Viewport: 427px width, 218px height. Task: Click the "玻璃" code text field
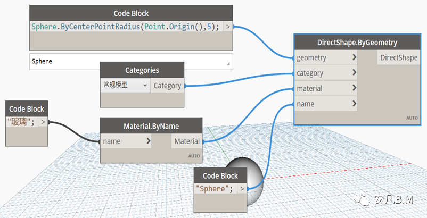21,123
